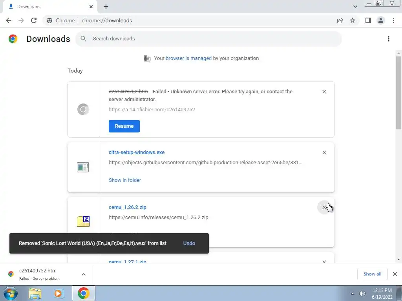Show citra-setup-windows.exe in folder

(x=125, y=180)
